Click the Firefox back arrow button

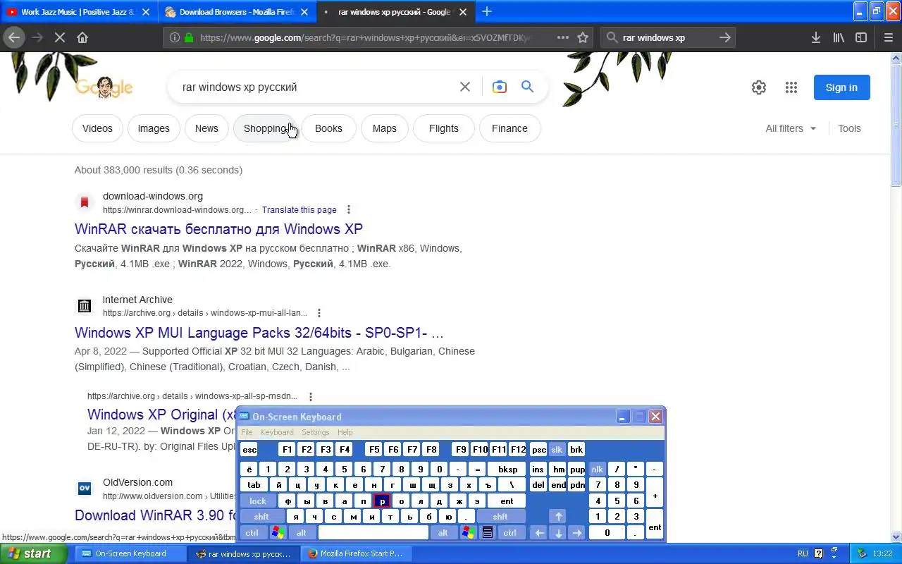point(14,37)
